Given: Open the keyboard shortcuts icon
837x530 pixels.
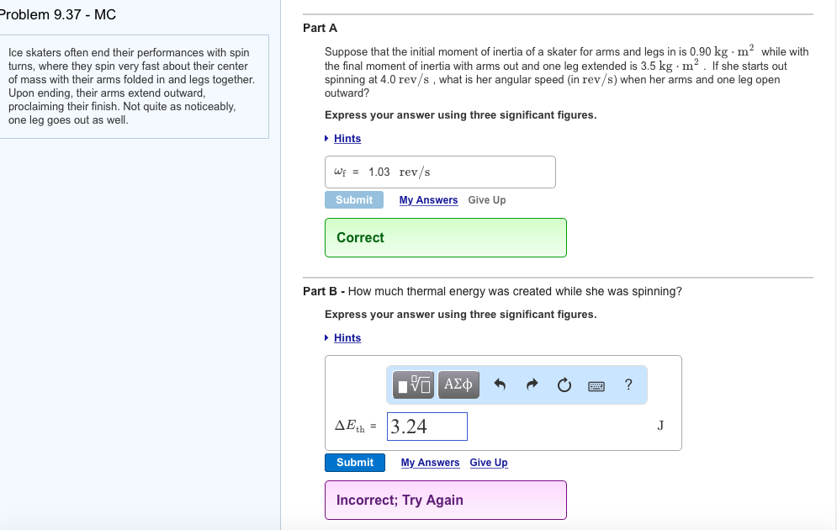Looking at the screenshot, I should 595,384.
